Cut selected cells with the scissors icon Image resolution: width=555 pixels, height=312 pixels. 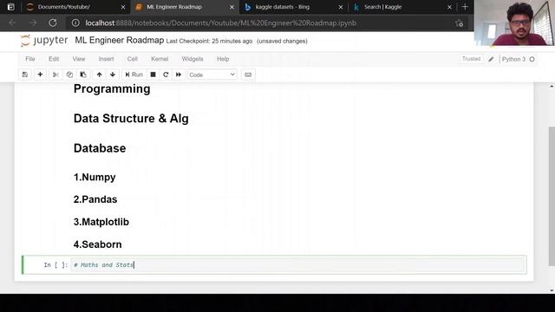click(x=55, y=75)
